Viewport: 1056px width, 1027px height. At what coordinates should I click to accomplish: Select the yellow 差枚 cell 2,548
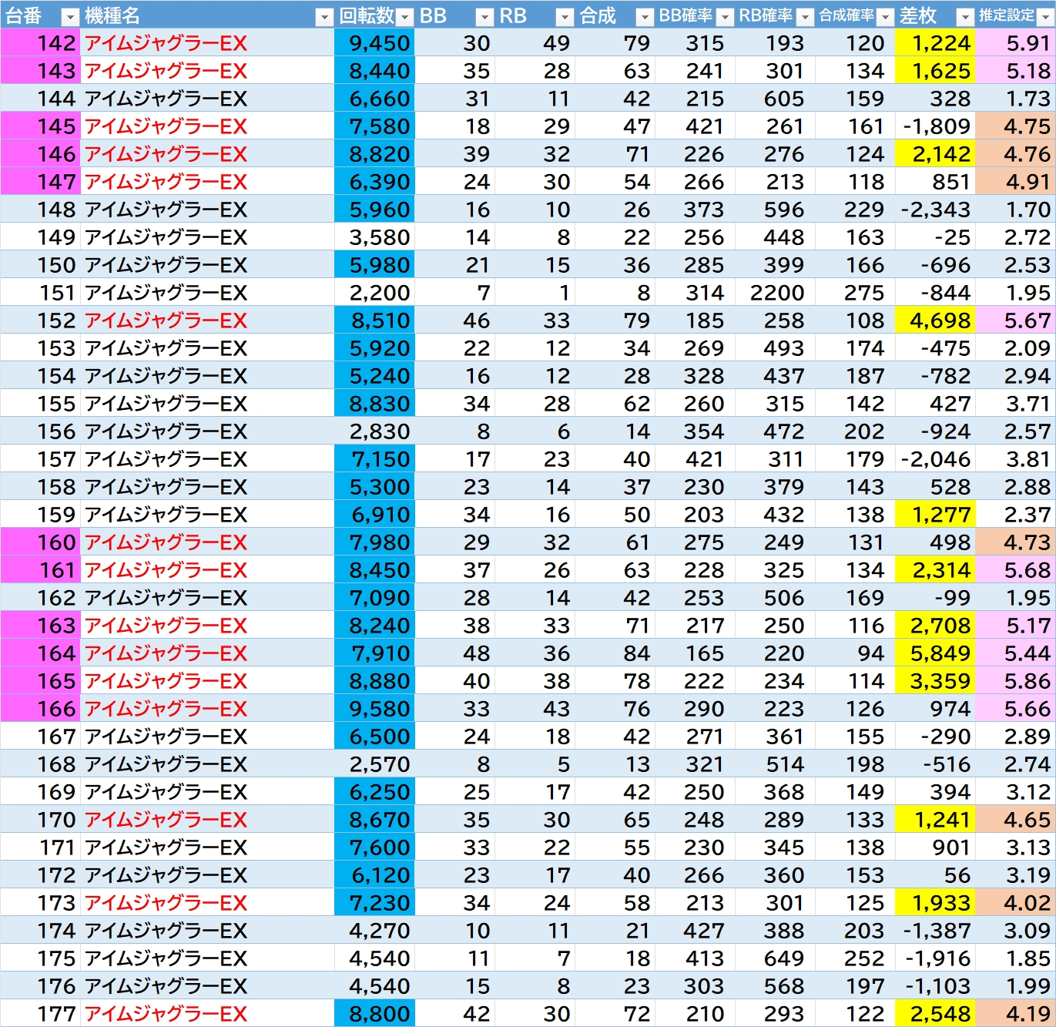[x=935, y=1014]
